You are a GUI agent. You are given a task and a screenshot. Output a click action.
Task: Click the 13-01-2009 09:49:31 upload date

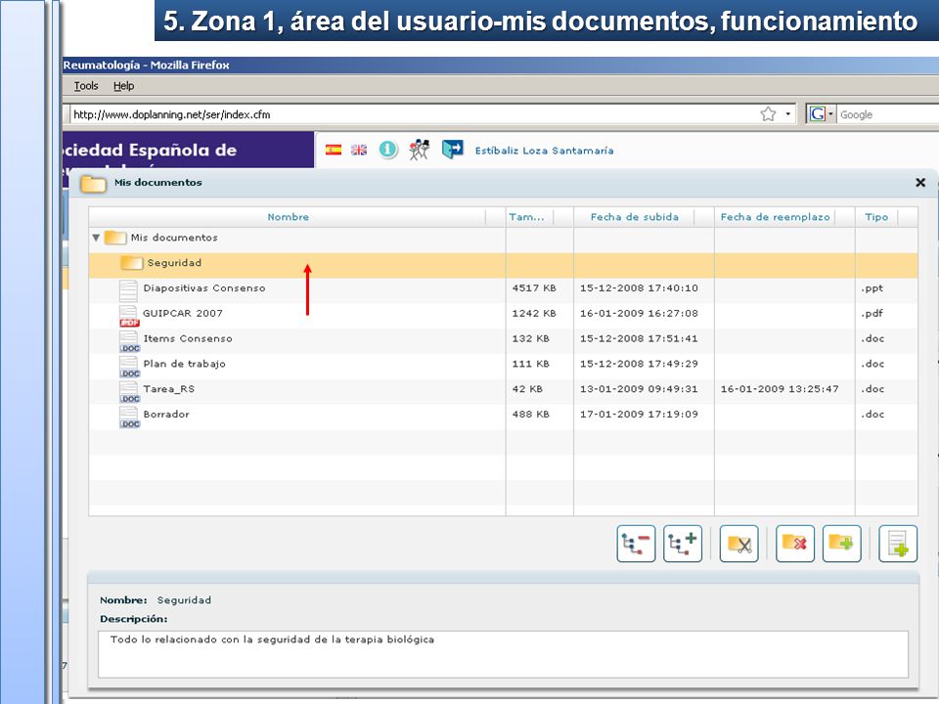(x=639, y=389)
